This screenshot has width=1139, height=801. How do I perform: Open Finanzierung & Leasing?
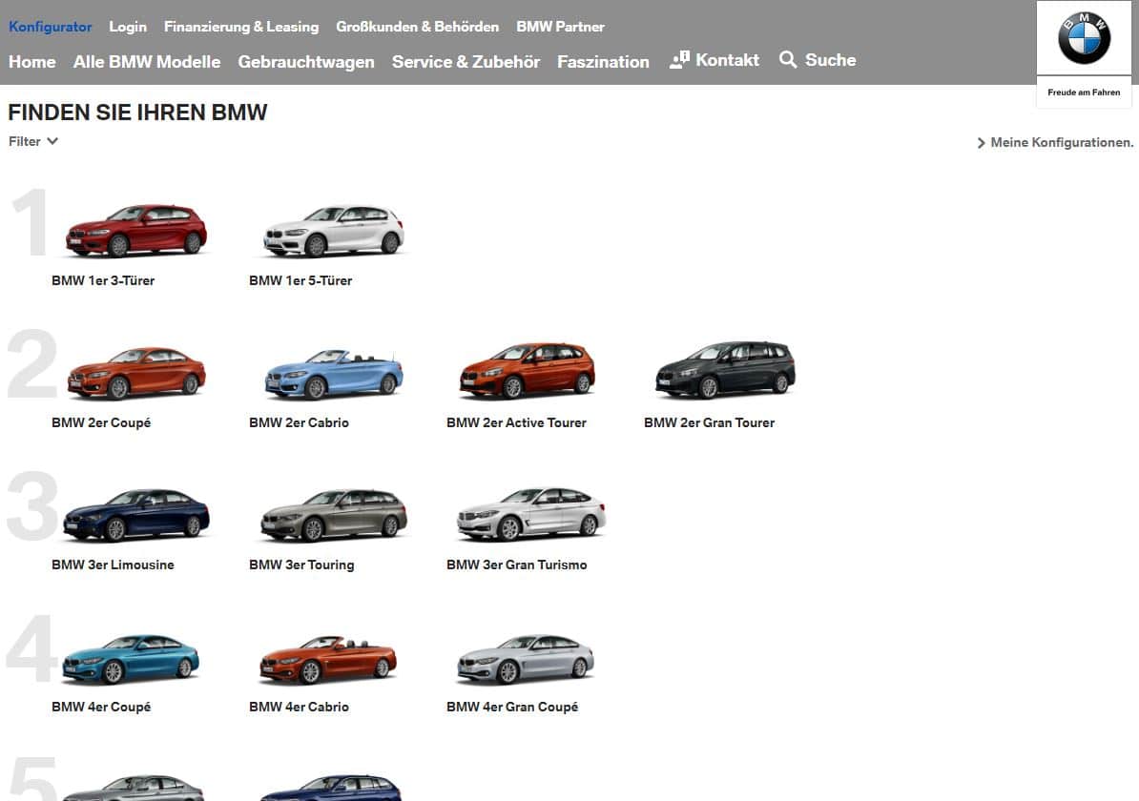tap(241, 27)
